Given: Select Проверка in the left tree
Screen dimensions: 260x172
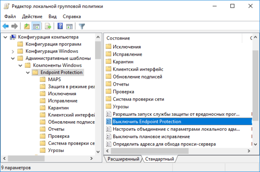Looking at the screenshot, I should click(59, 136).
